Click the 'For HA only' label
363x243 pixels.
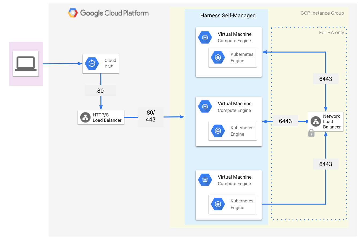(x=331, y=33)
